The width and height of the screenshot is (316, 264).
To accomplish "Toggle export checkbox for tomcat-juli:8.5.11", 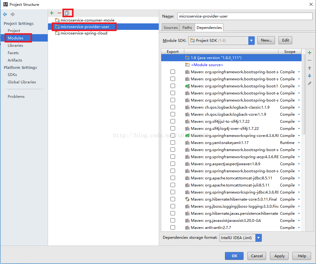I will point(173,185).
